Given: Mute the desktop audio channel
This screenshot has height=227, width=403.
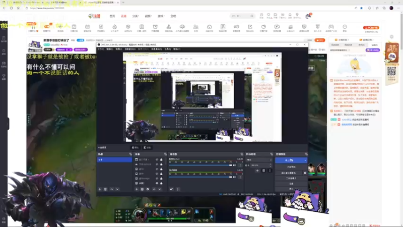Looking at the screenshot, I should pyautogui.click(x=234, y=165).
